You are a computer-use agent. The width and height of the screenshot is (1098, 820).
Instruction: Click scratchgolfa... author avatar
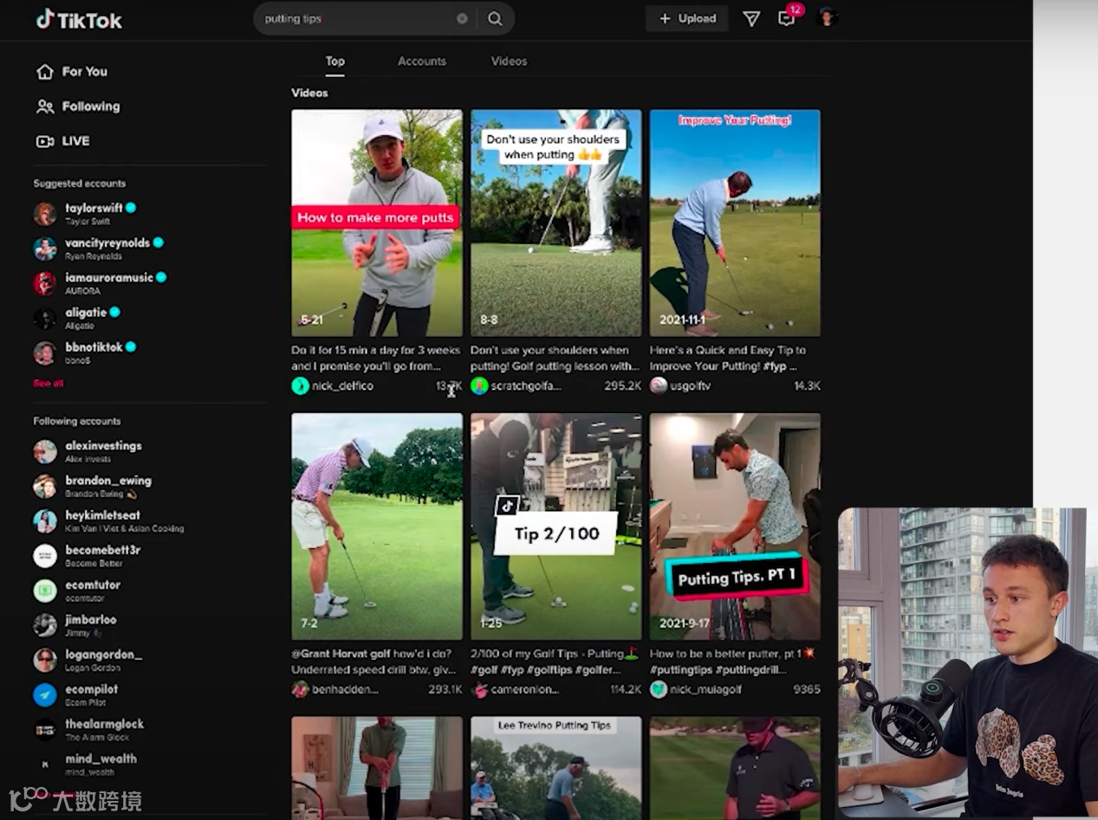click(479, 386)
